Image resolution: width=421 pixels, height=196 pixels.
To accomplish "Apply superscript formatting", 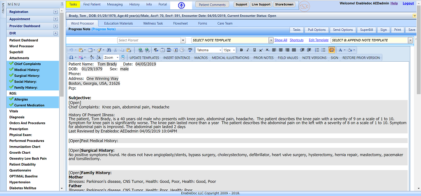I will (x=261, y=50).
